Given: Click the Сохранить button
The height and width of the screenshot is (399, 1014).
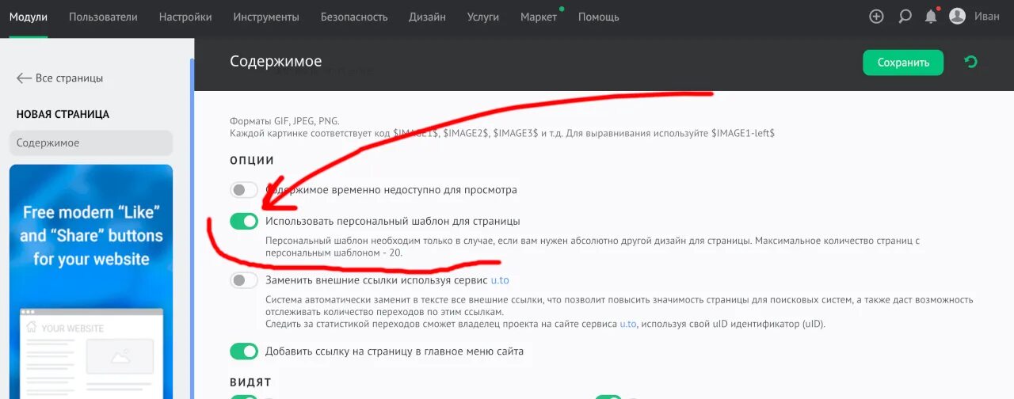Looking at the screenshot, I should [903, 63].
